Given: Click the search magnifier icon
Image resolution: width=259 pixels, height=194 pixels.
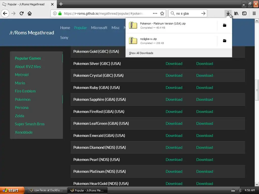Looking at the screenshot, I should [172, 13].
